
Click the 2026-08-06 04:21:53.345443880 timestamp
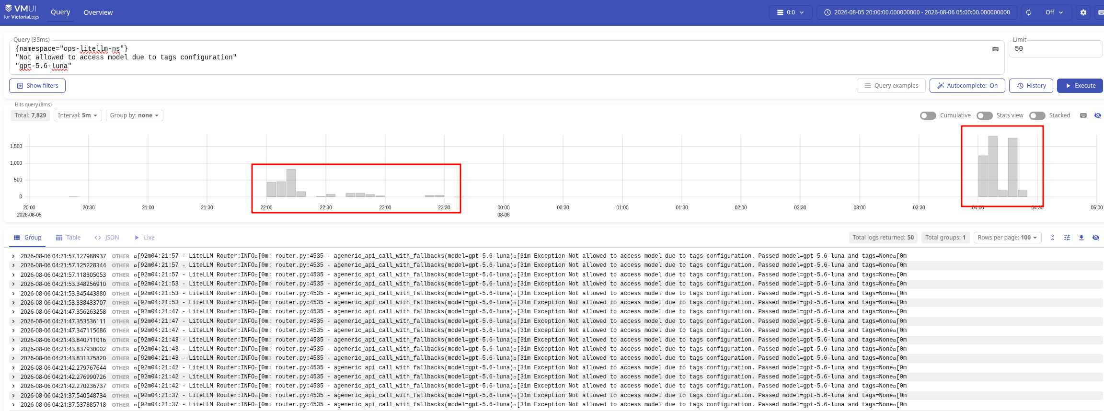point(63,294)
